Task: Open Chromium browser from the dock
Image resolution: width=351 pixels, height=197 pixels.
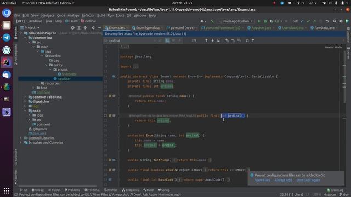Action: coord(7,13)
